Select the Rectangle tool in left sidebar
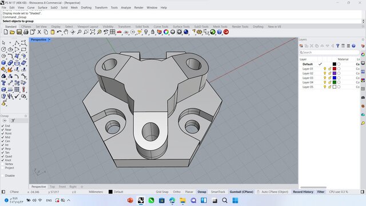Screen dimensions: 366x206 coord(23,50)
